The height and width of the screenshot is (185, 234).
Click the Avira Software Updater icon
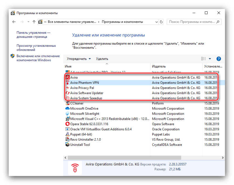coord(68,93)
